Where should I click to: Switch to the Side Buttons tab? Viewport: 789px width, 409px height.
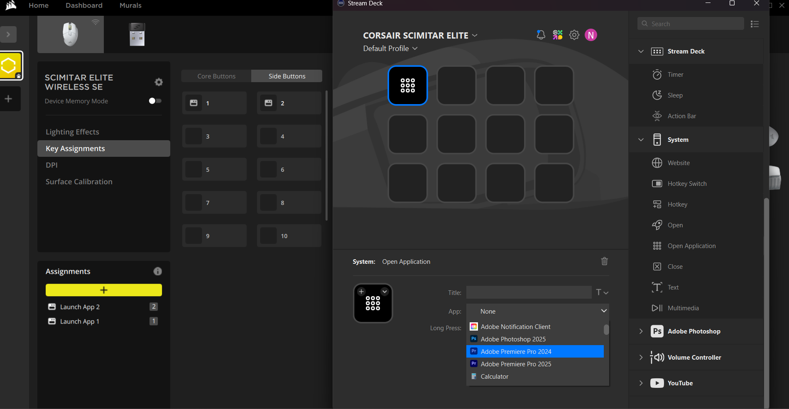[287, 76]
